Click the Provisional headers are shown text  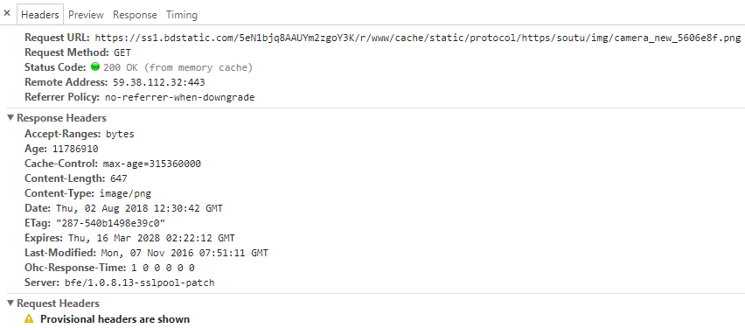pyautogui.click(x=115, y=319)
